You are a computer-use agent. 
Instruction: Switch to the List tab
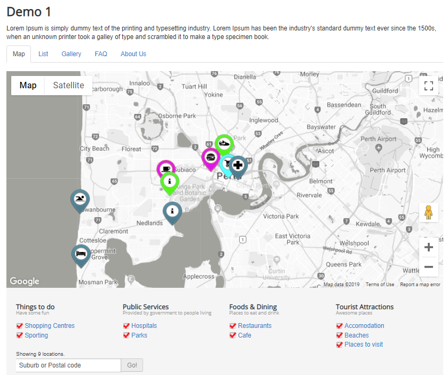[x=43, y=54]
